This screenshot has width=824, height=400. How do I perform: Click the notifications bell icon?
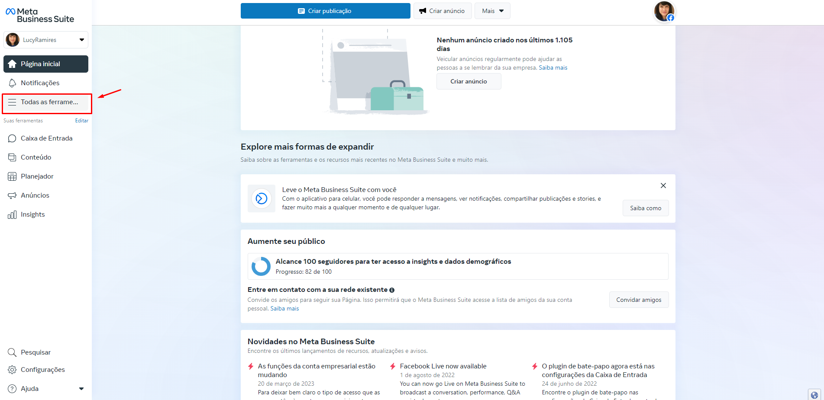[x=12, y=83]
